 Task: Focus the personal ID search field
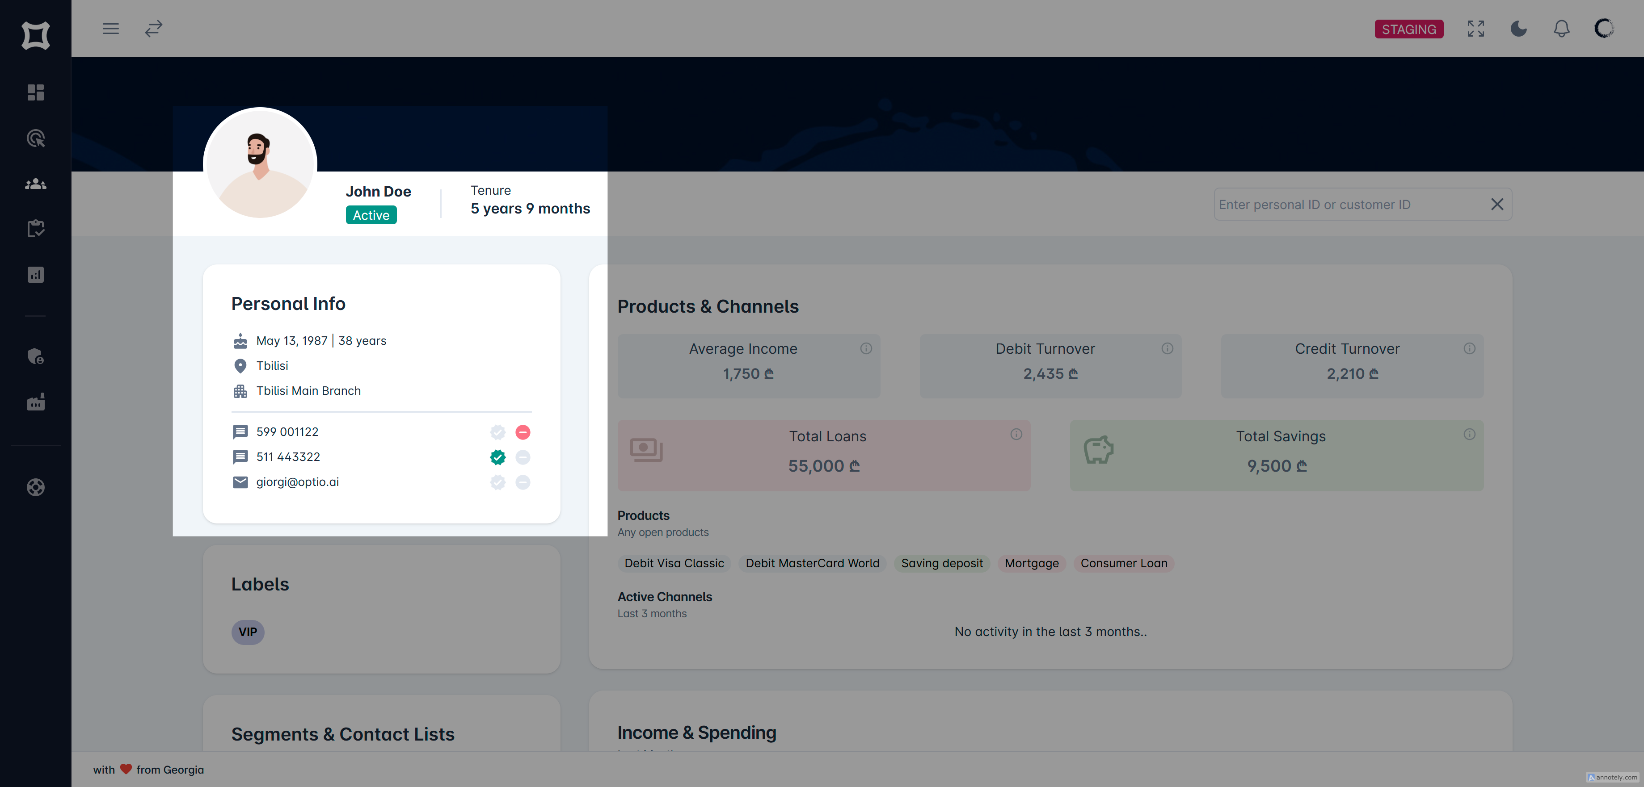point(1347,205)
